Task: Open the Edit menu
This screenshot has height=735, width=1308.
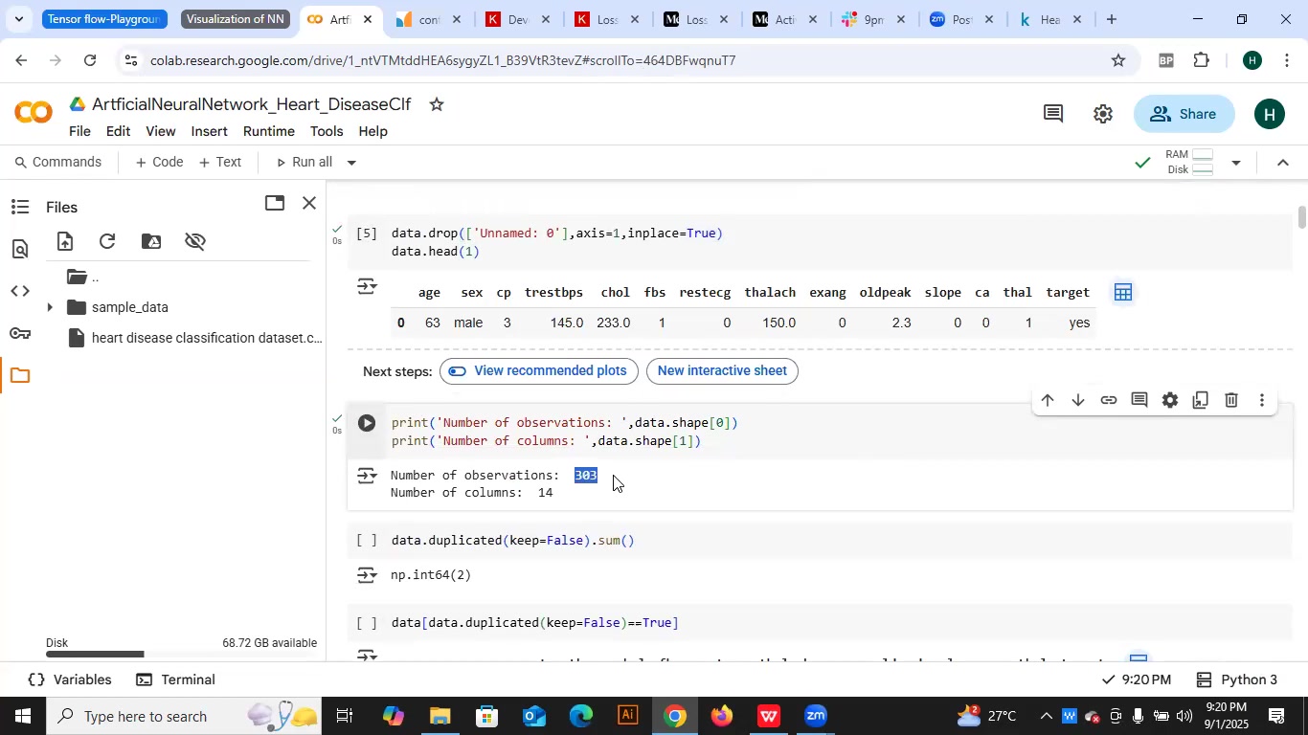Action: [x=118, y=131]
